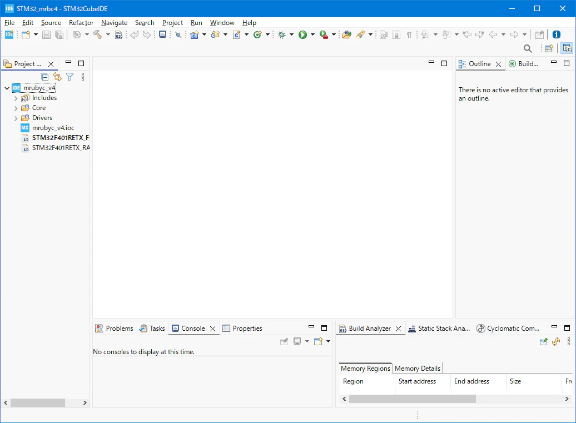The height and width of the screenshot is (423, 576).
Task: Click the Display Selected Console monitor icon
Action: tap(297, 341)
